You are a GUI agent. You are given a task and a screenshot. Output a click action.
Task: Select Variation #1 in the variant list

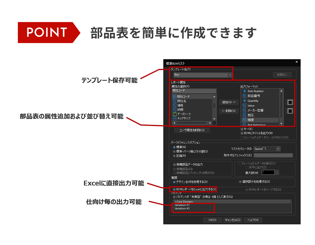point(182,205)
